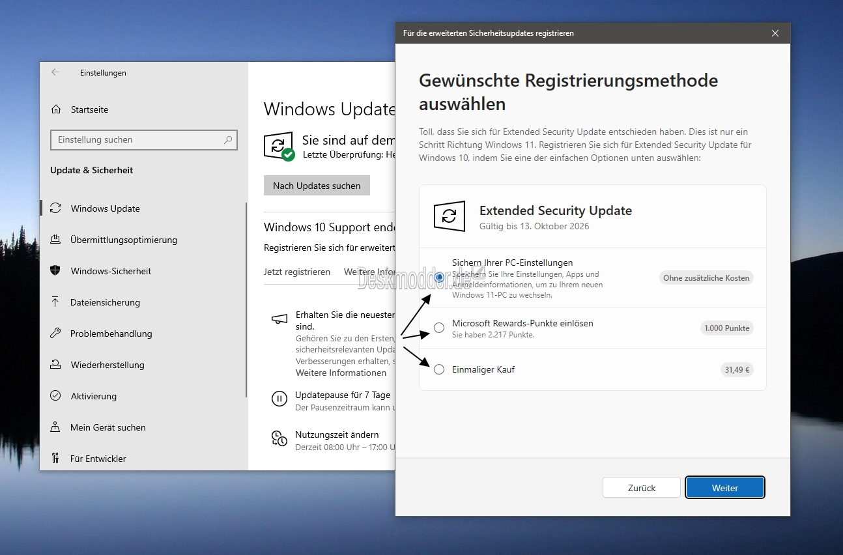Select Einmaliger Kauf radio option

pos(439,369)
